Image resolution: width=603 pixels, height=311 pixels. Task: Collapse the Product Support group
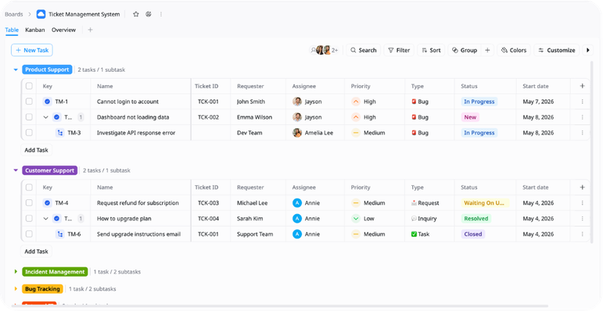tap(16, 70)
